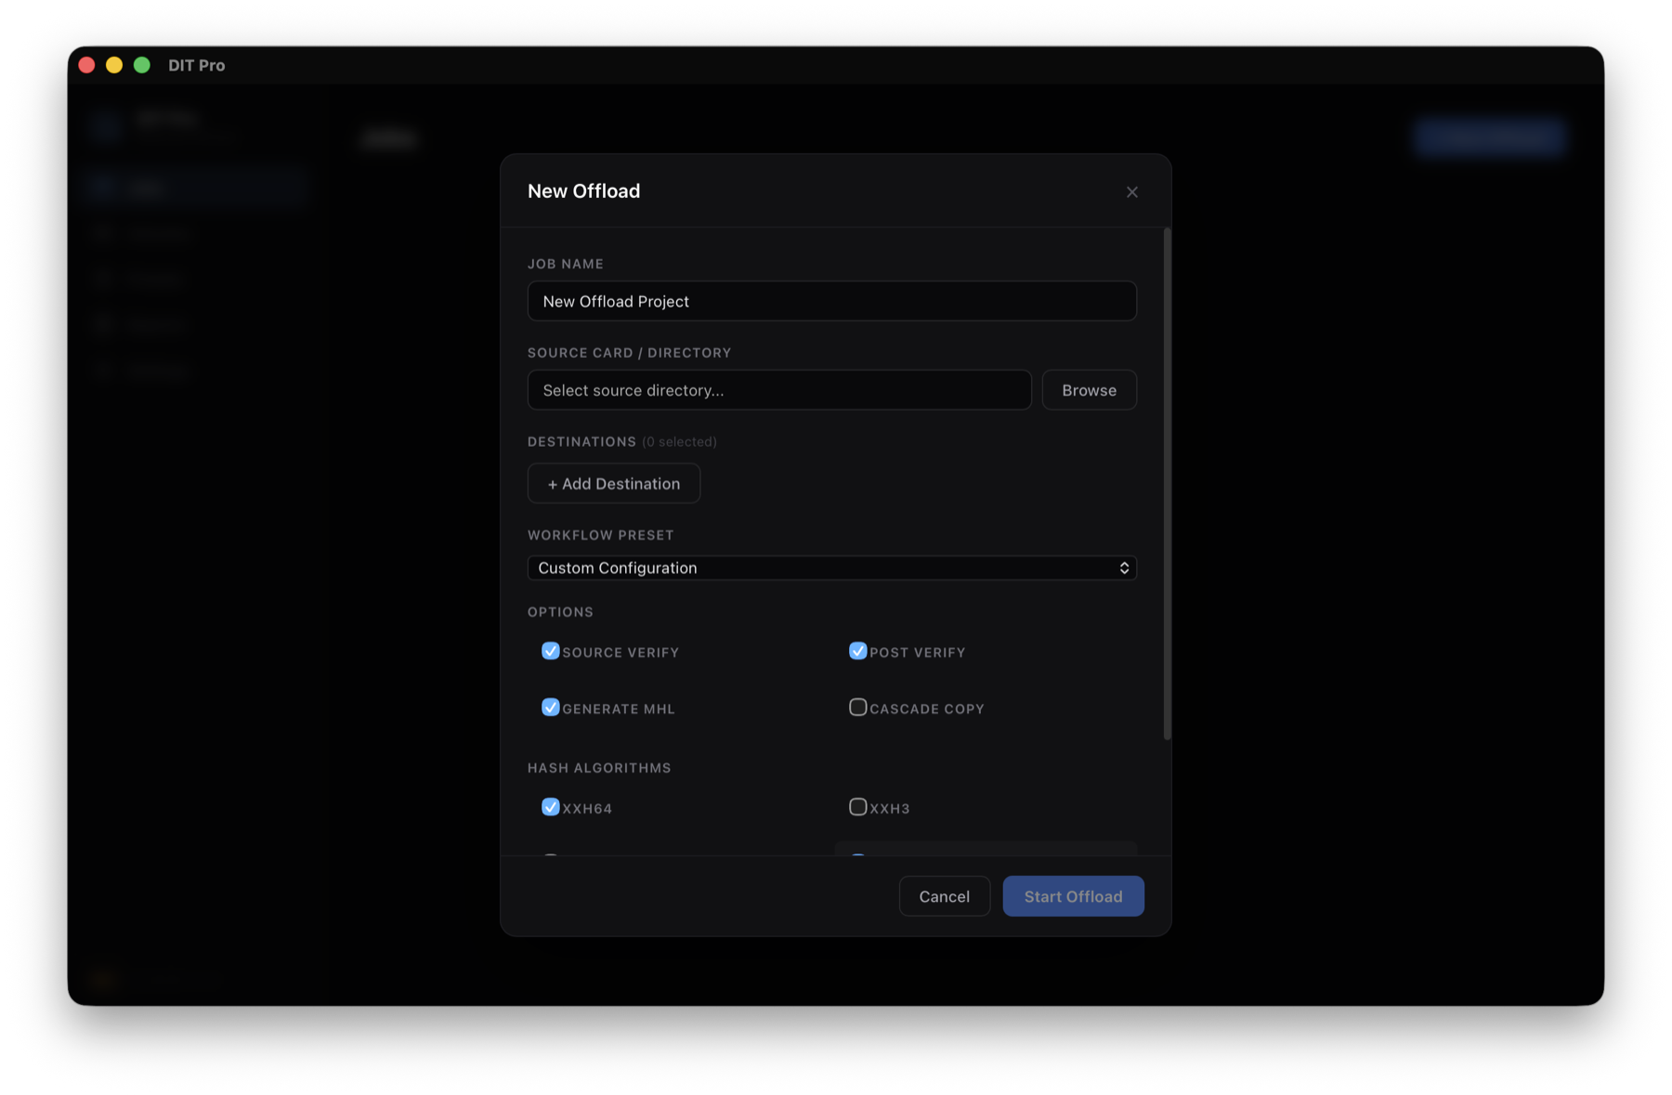This screenshot has width=1672, height=1095.
Task: Click Start Offload to begin the job
Action: (x=1073, y=895)
